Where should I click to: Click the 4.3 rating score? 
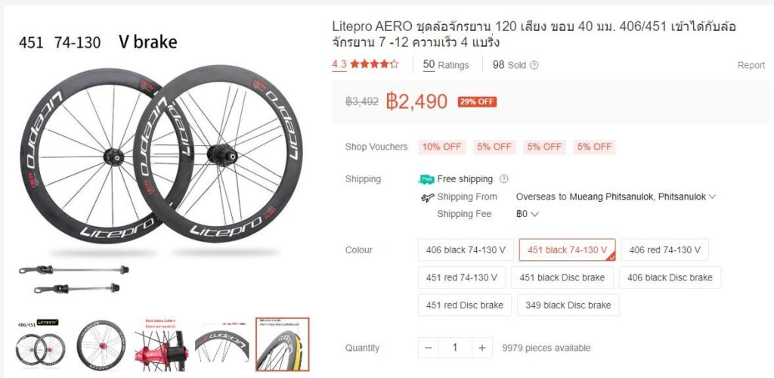click(339, 64)
